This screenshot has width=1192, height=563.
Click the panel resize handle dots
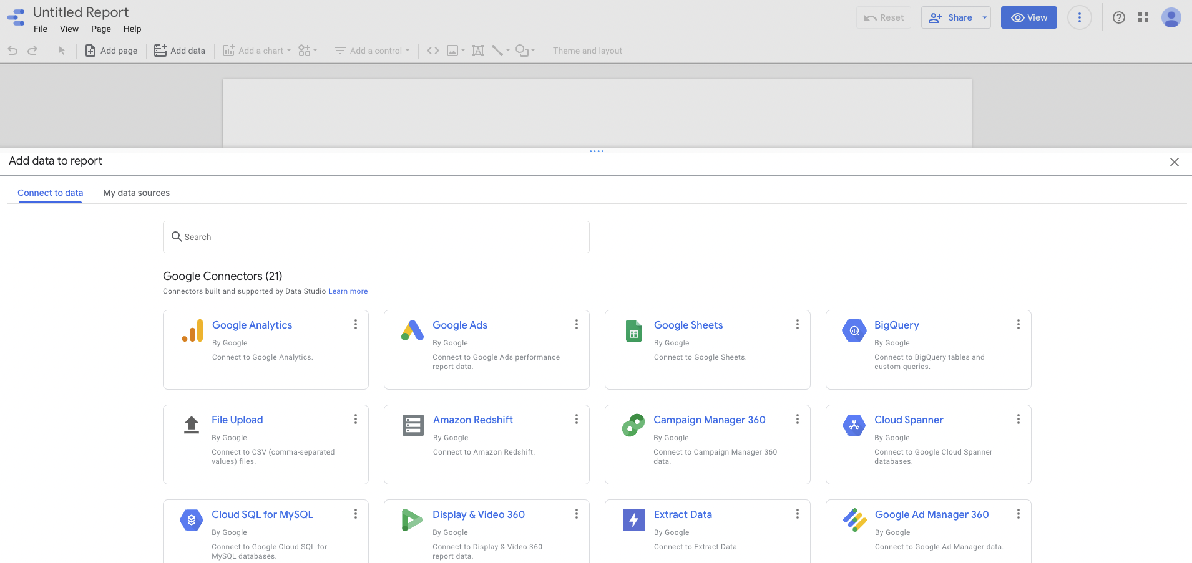(597, 152)
